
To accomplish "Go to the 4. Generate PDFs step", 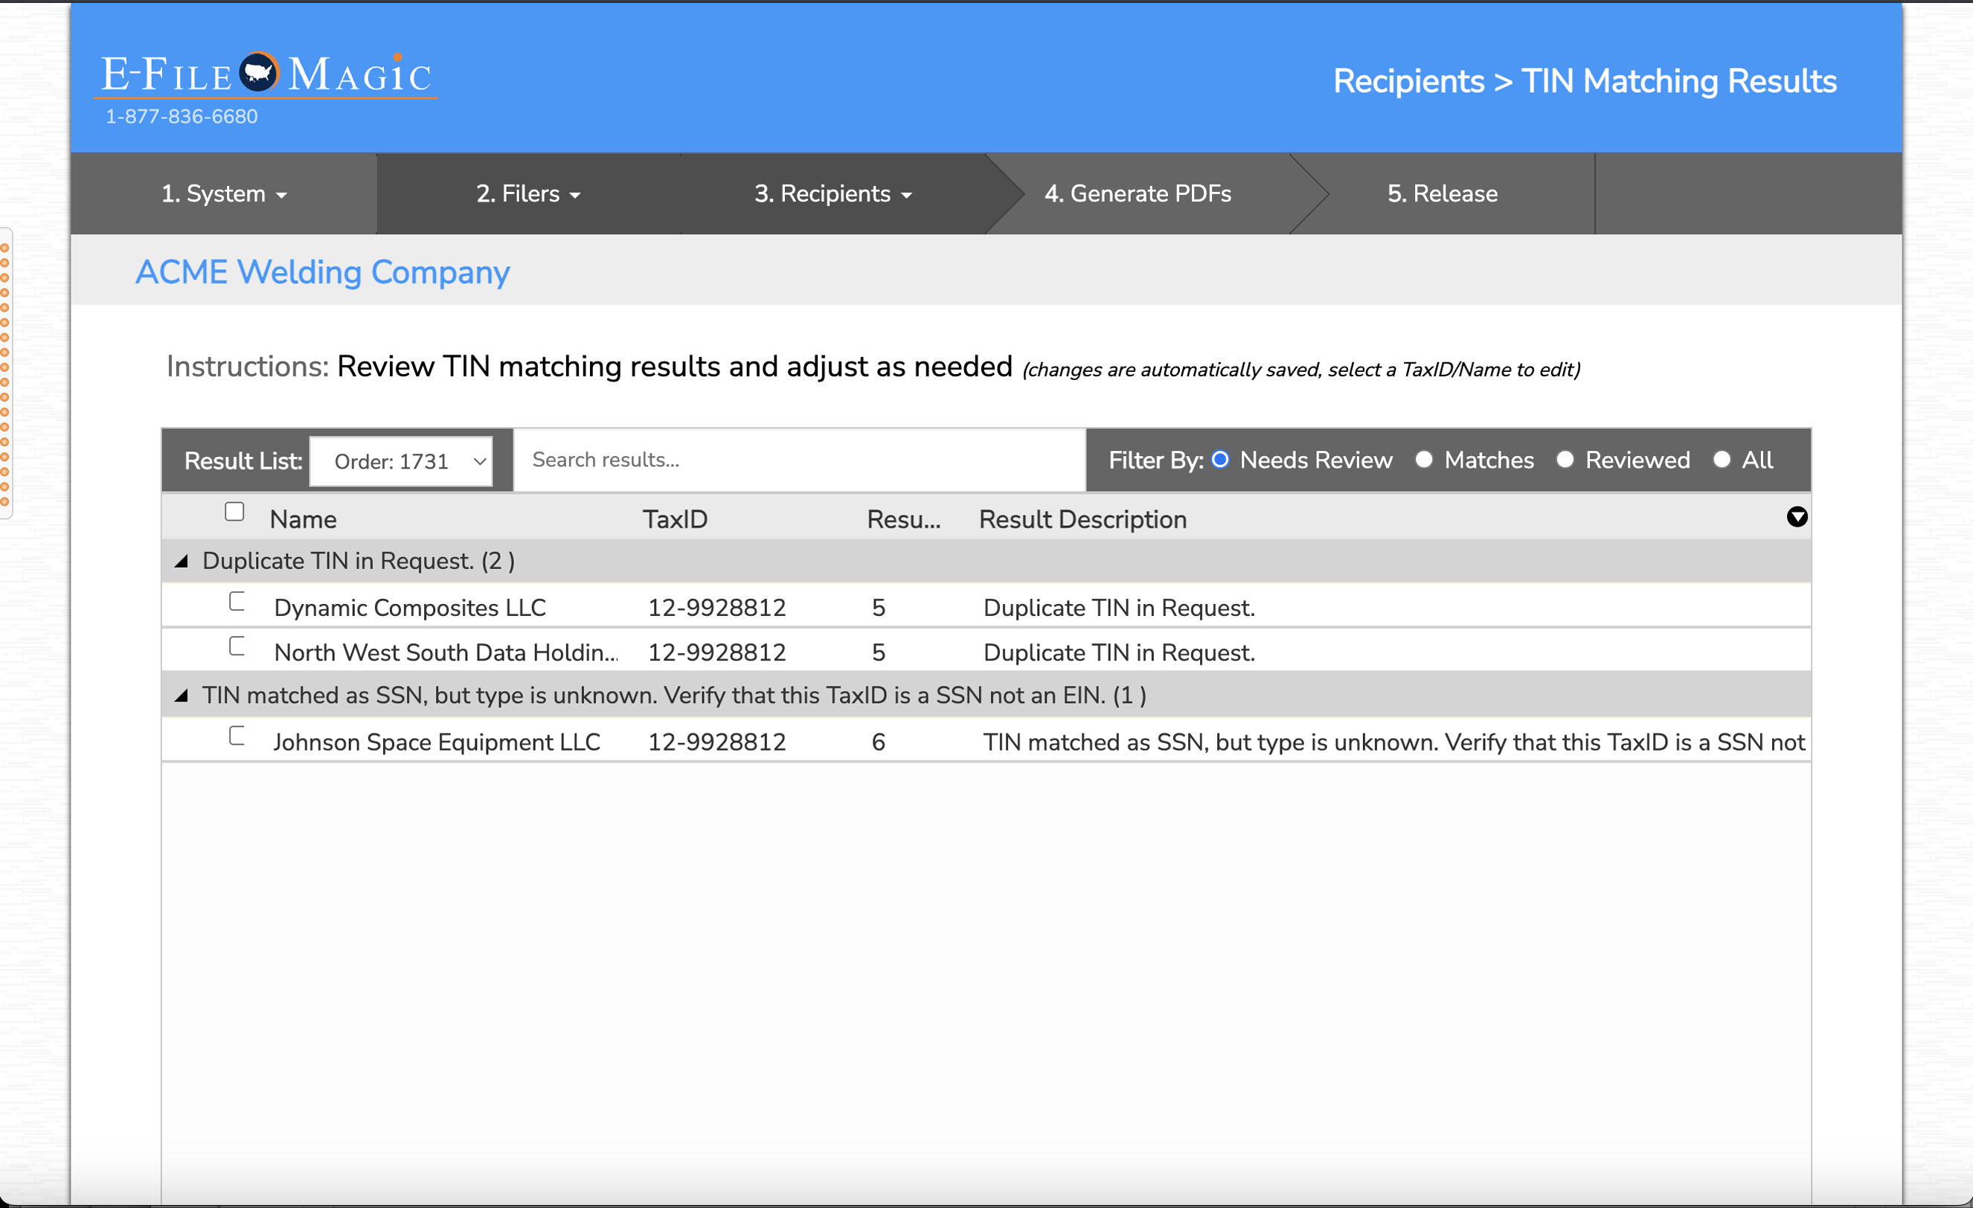I will [x=1137, y=193].
